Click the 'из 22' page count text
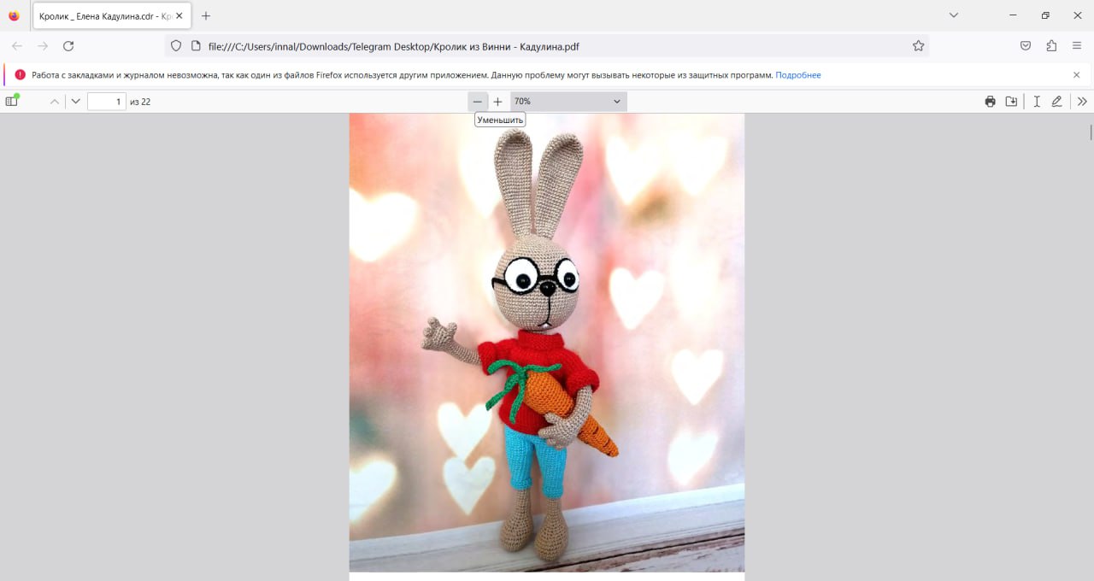The image size is (1094, 581). tap(140, 102)
